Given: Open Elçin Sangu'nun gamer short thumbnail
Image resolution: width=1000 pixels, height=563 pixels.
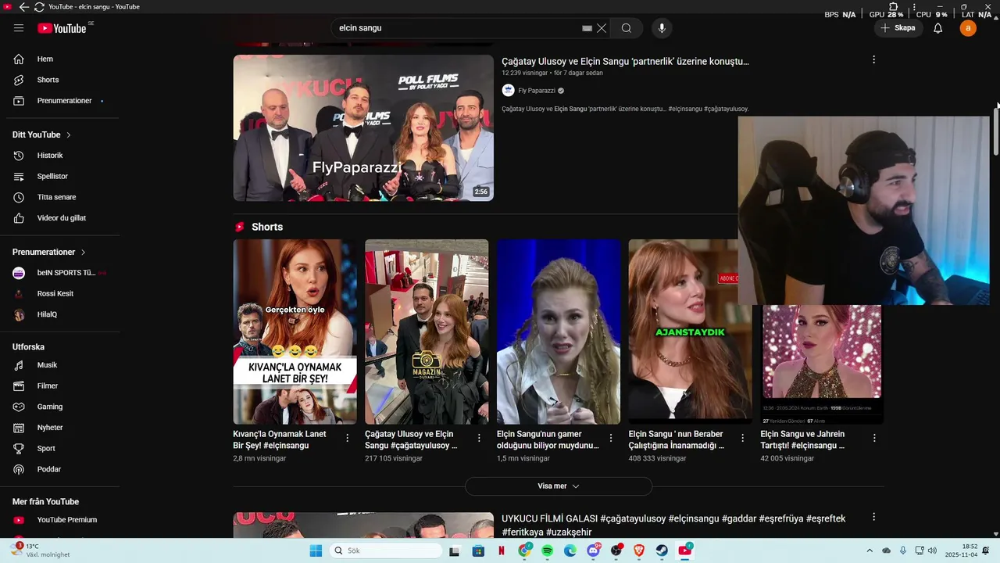Looking at the screenshot, I should (559, 332).
